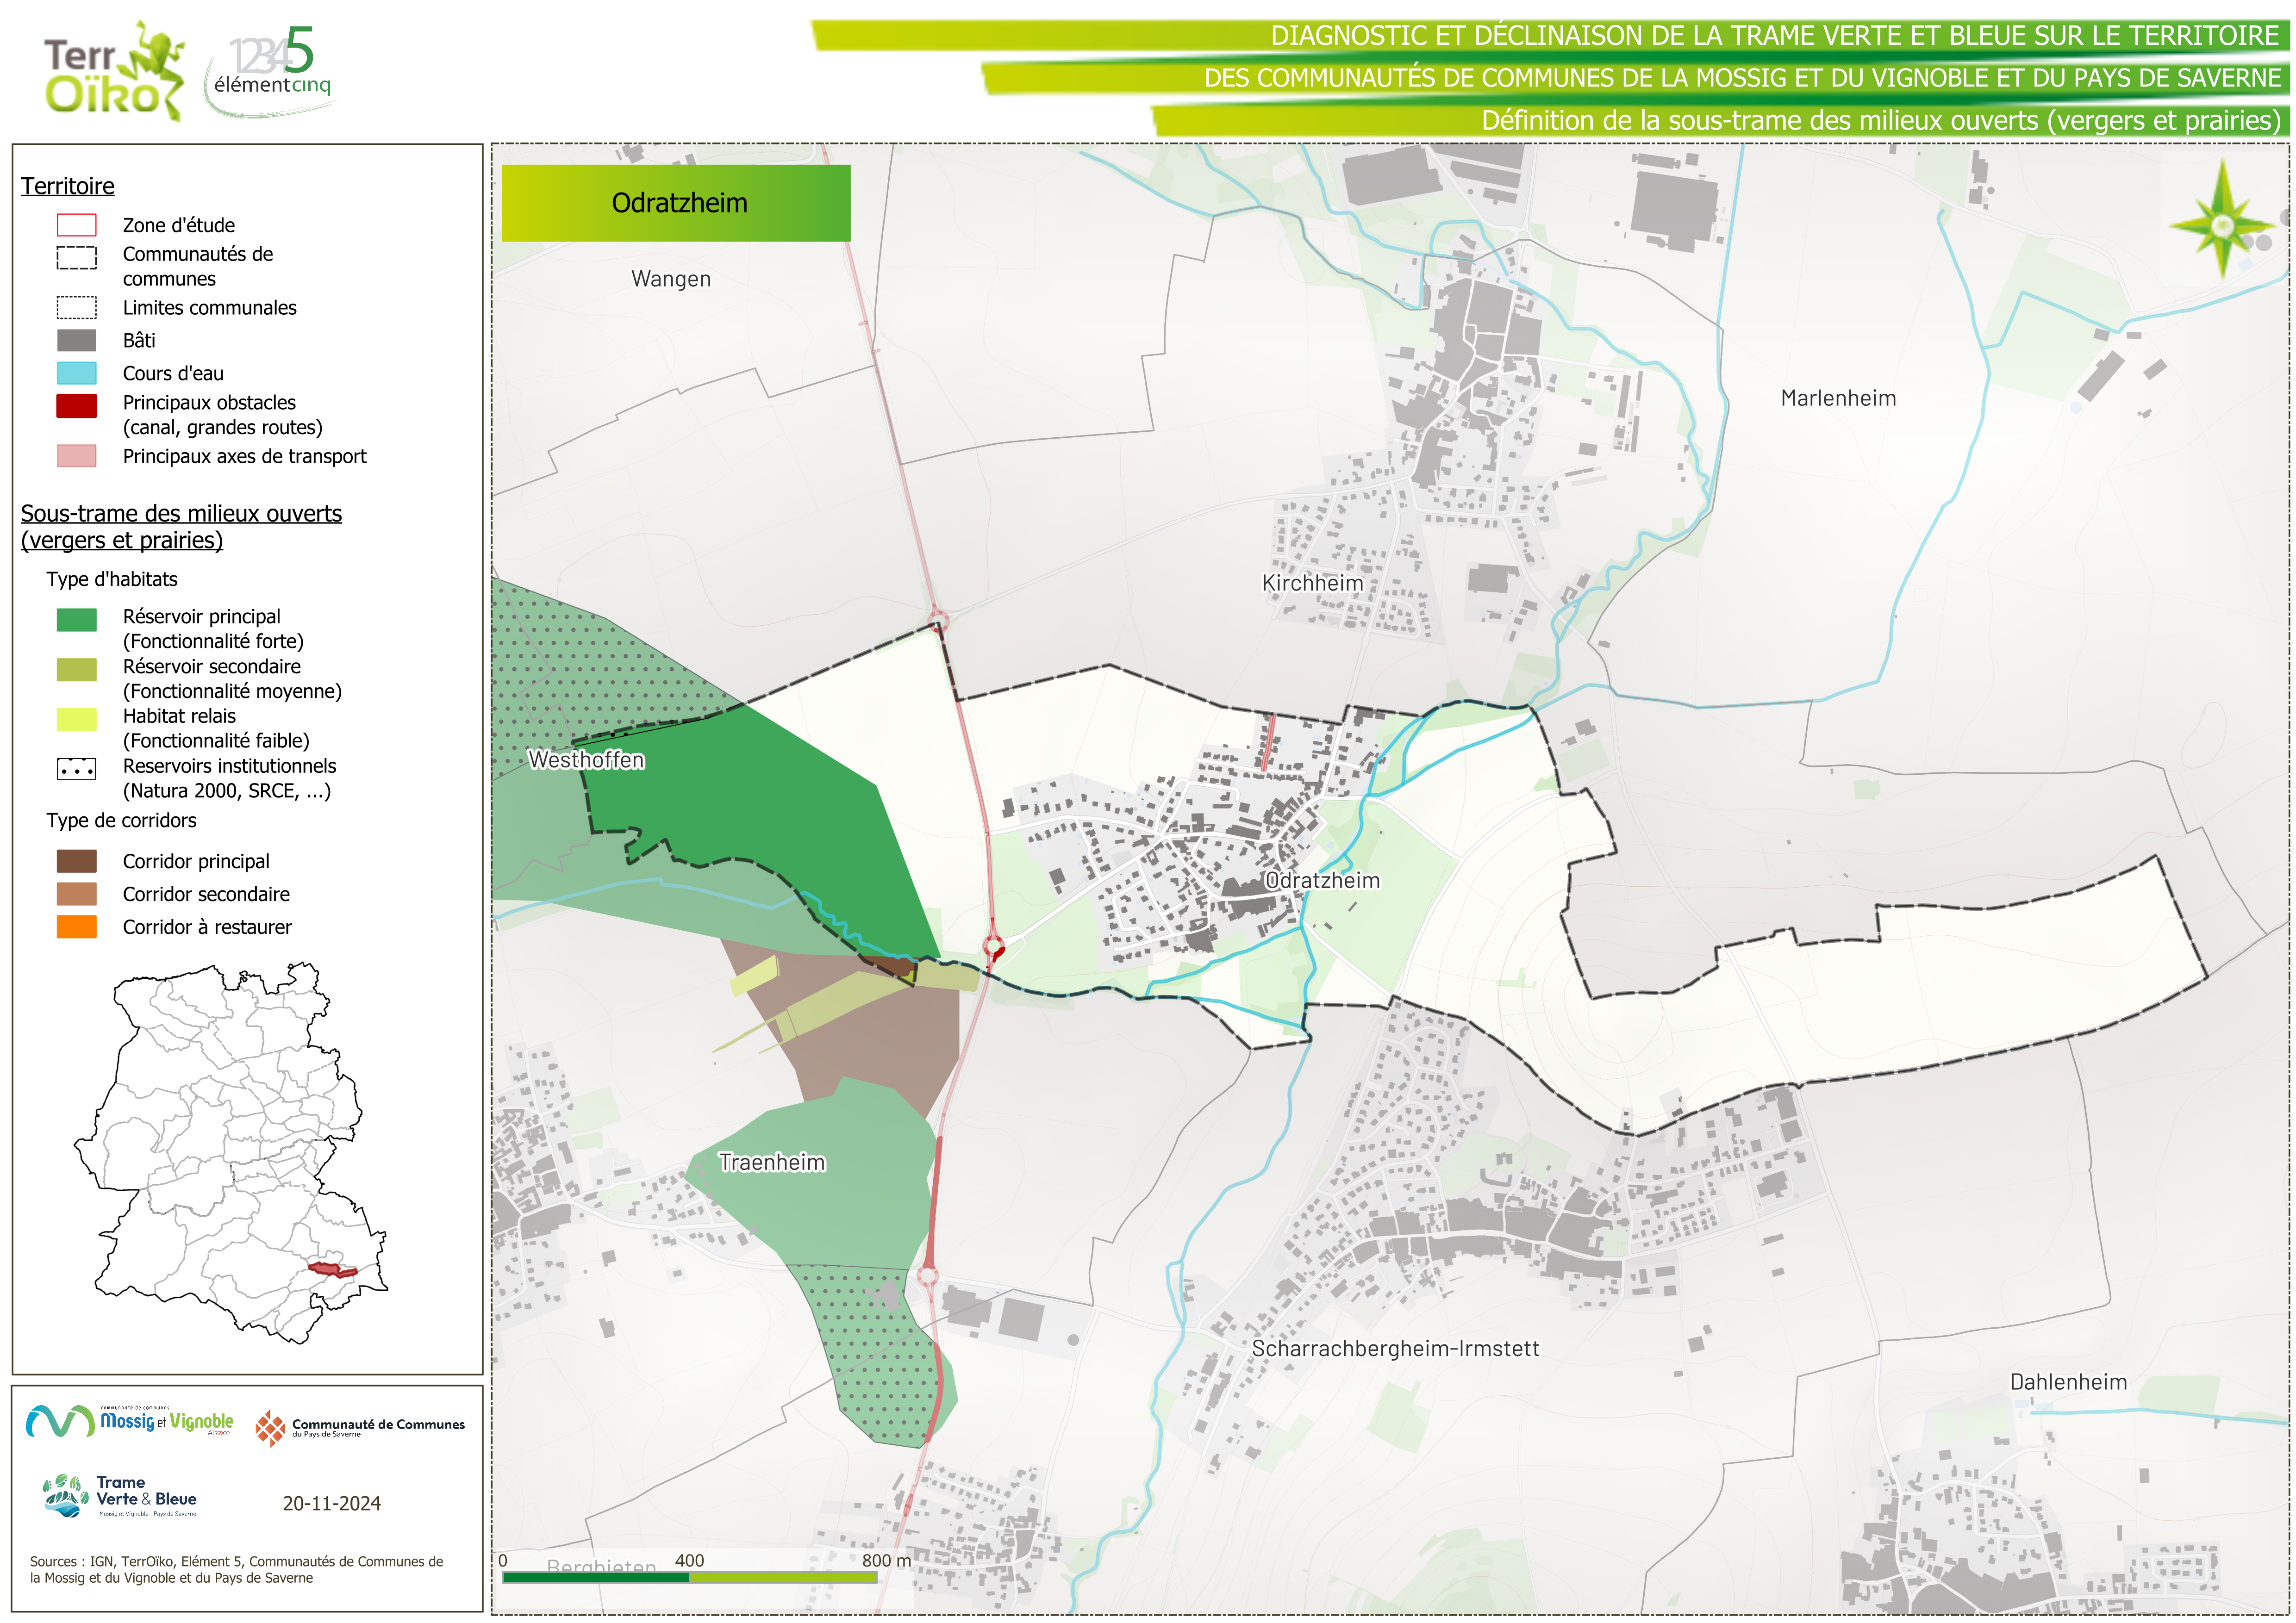The height and width of the screenshot is (1623, 2296).
Task: Click the date 20-11-2024 text
Action: click(x=331, y=1503)
